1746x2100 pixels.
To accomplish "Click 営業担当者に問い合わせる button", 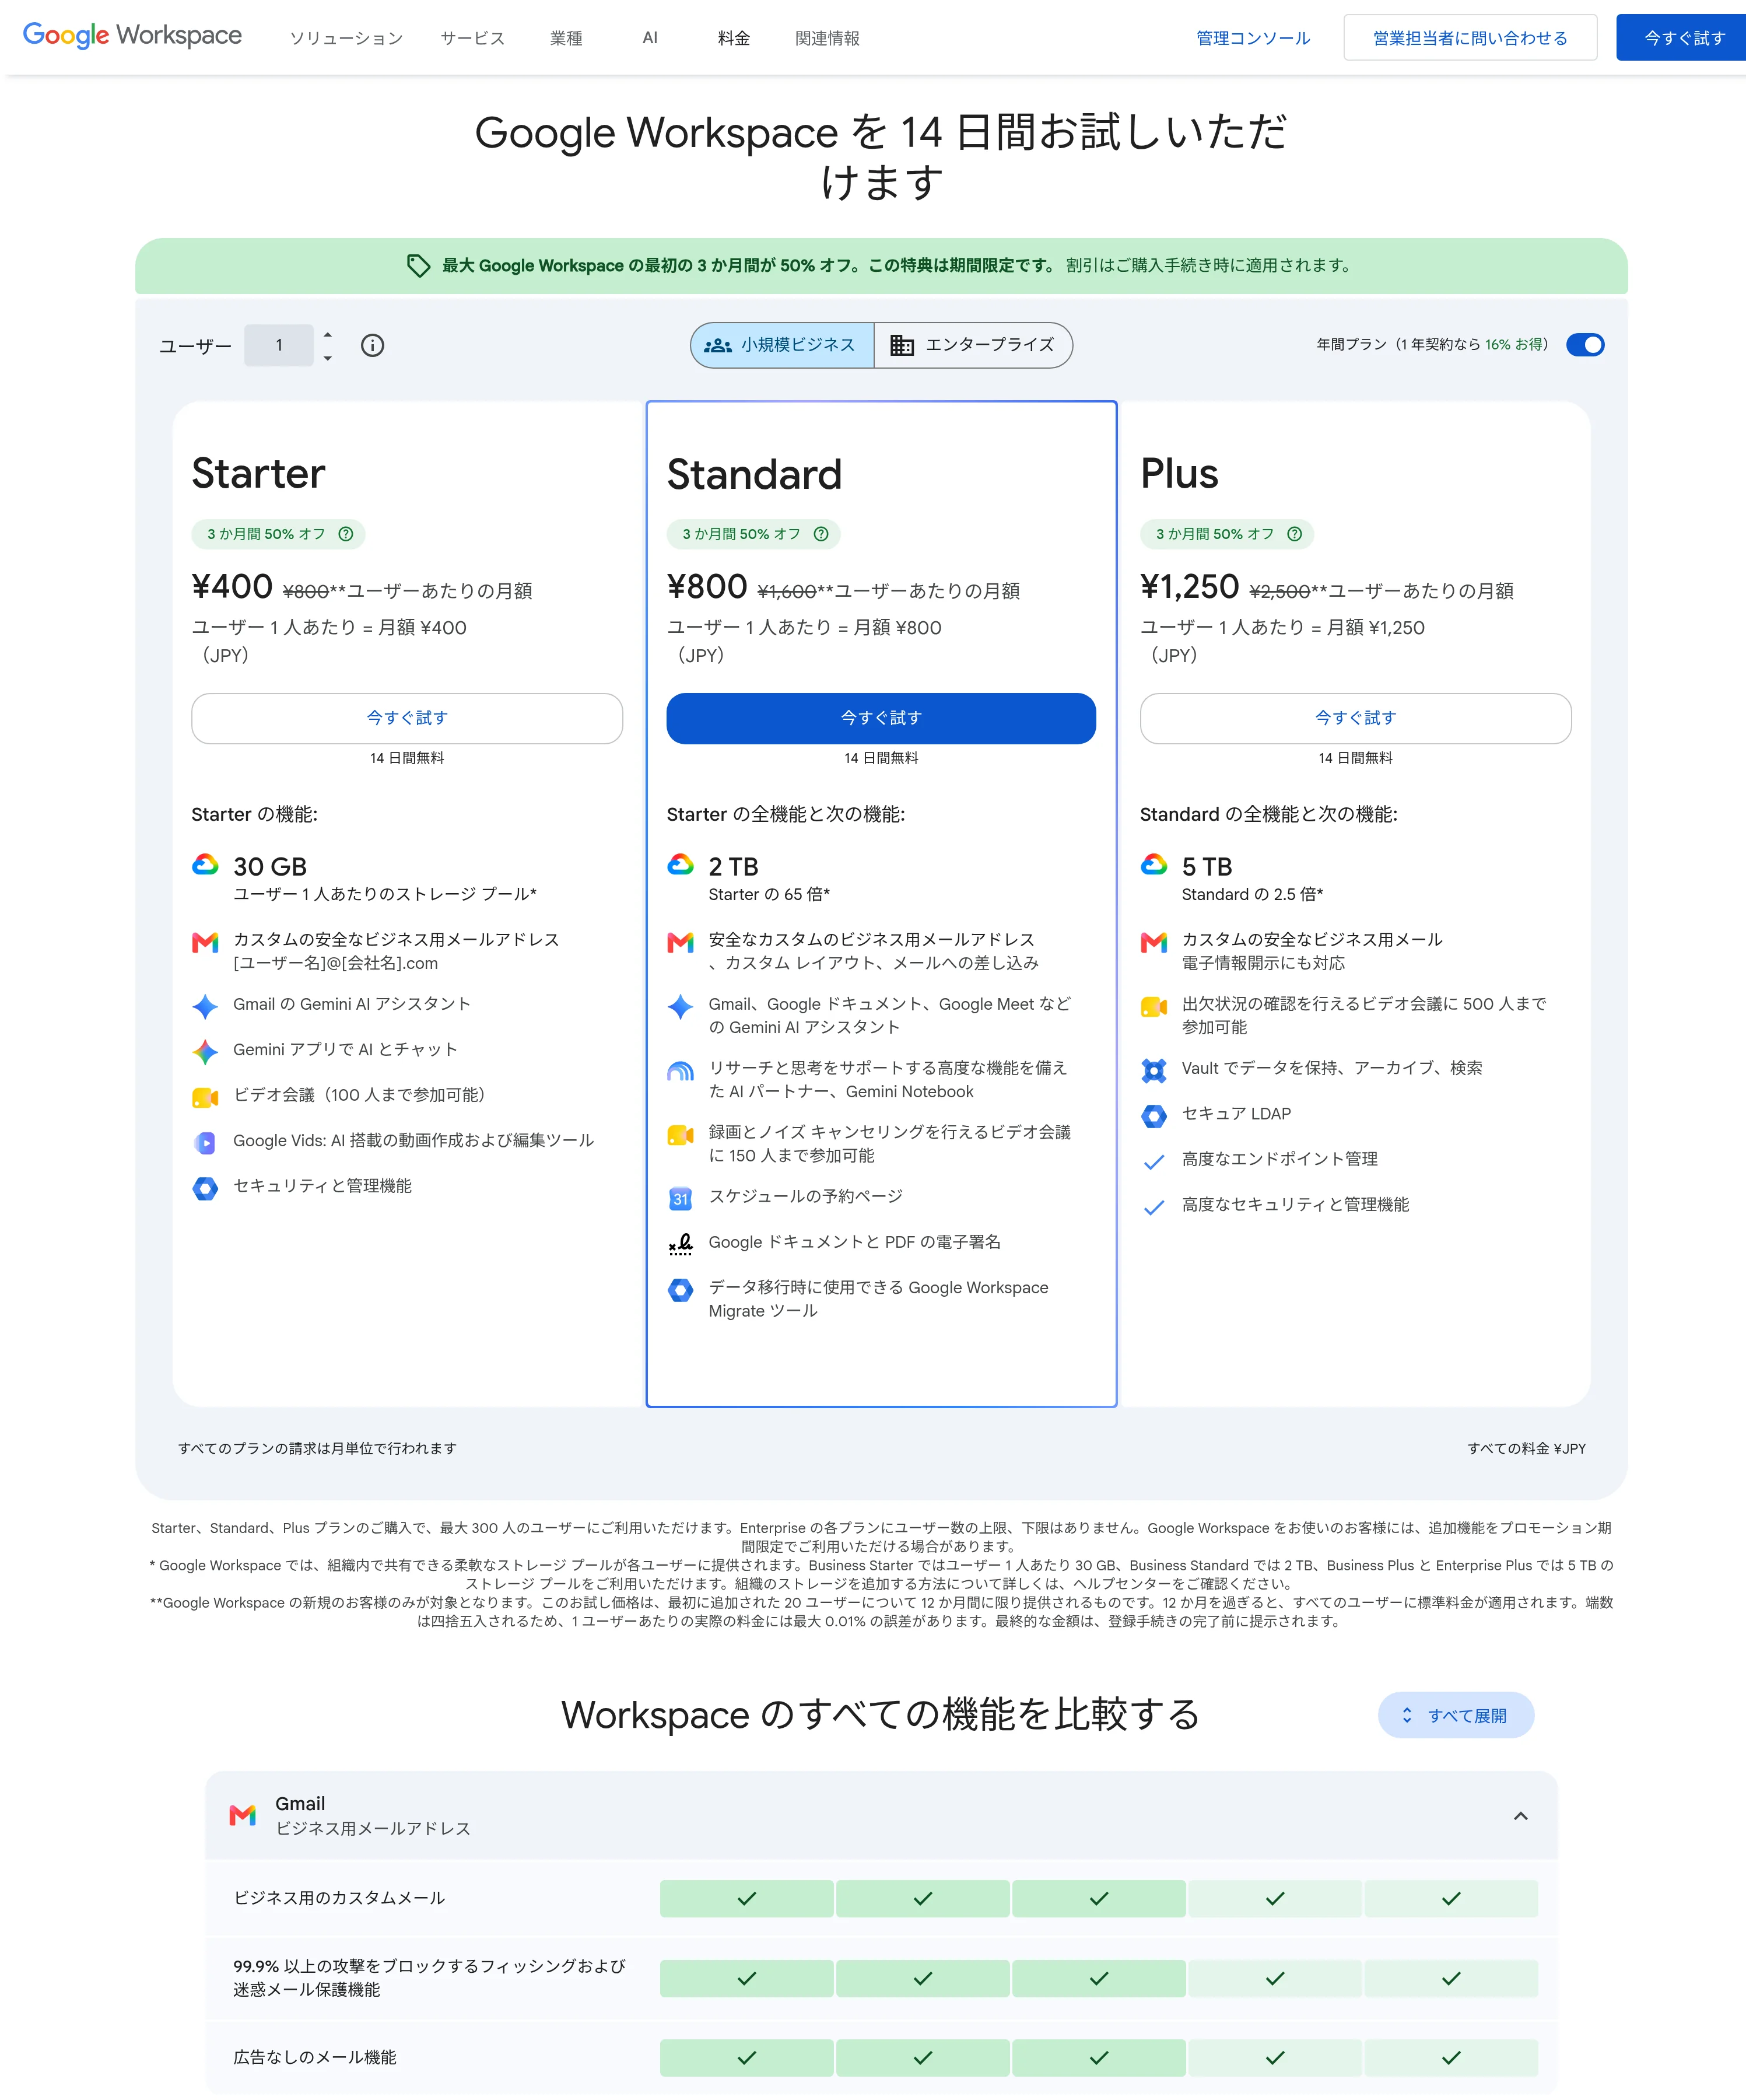I will [1470, 38].
